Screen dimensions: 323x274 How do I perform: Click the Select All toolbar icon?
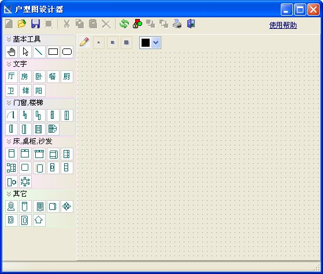(x=49, y=24)
